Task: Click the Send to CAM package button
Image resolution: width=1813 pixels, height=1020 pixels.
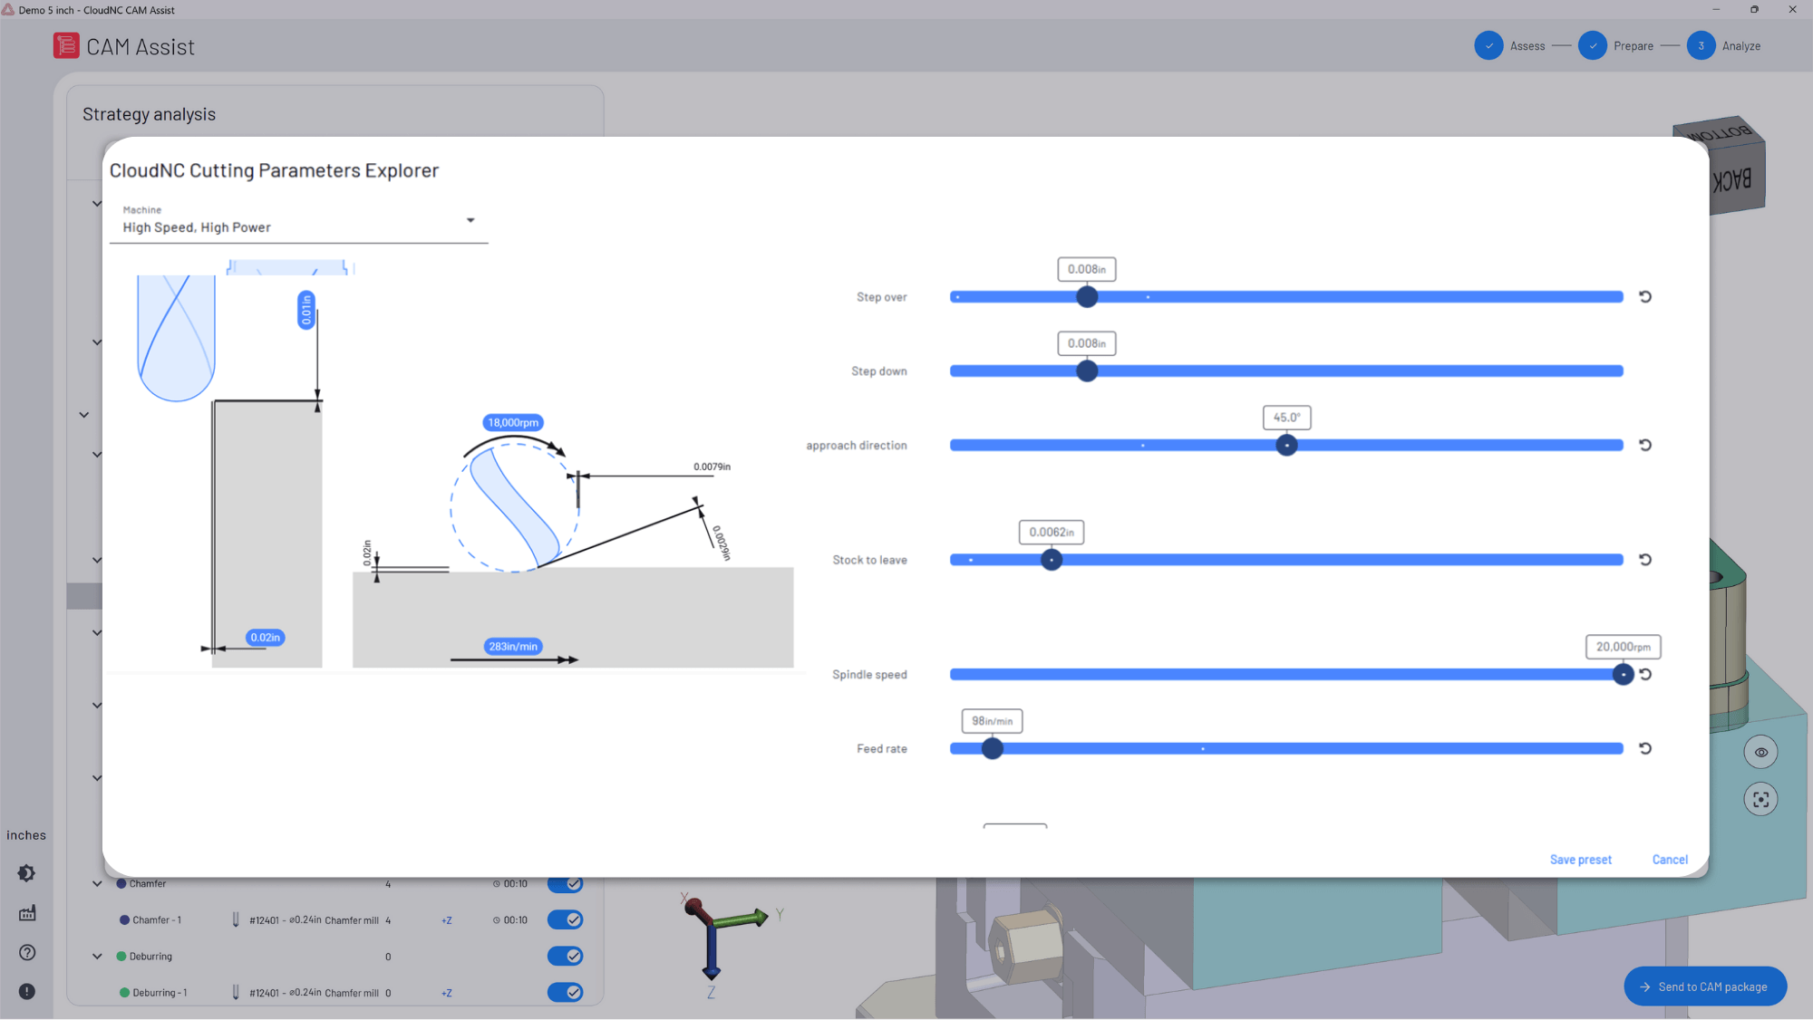Action: click(1705, 986)
